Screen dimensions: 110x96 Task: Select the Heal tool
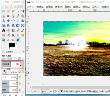23,35
